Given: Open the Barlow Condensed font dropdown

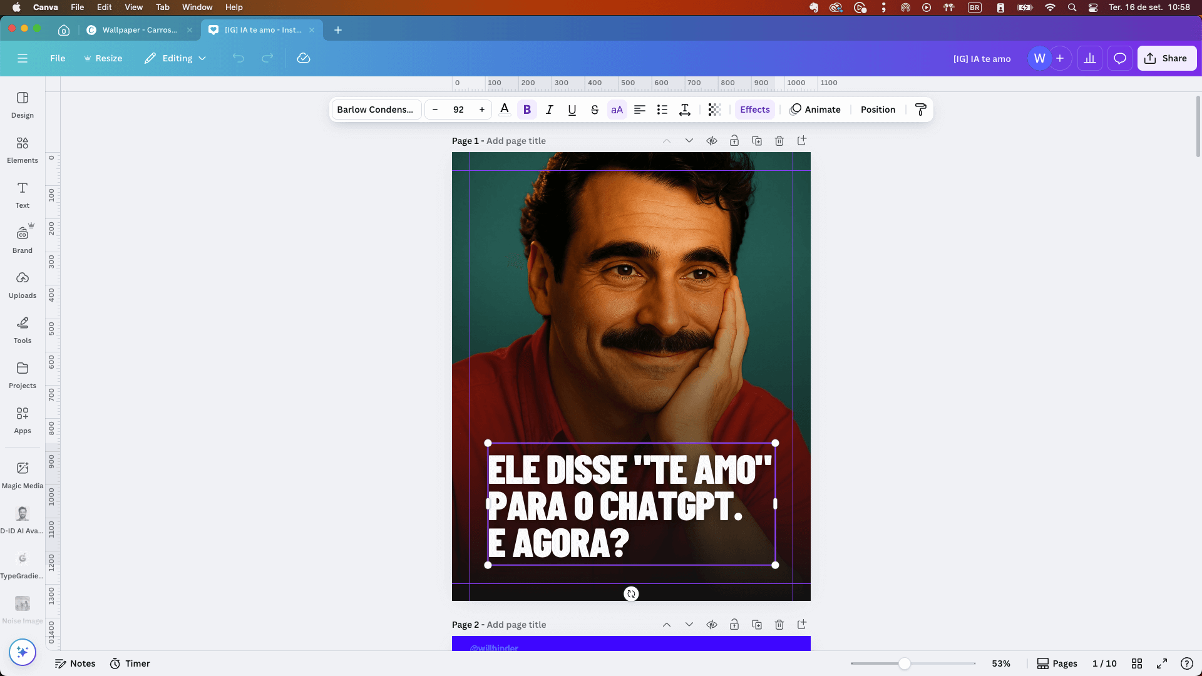Looking at the screenshot, I should click(x=376, y=110).
